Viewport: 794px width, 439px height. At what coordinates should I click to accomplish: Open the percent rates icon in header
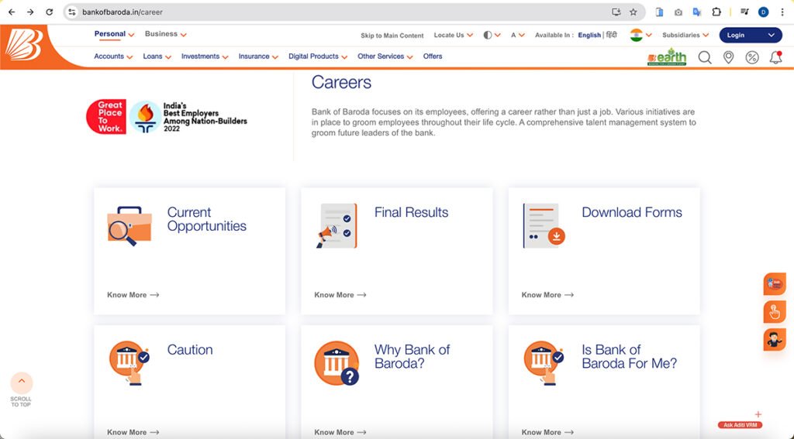tap(752, 57)
